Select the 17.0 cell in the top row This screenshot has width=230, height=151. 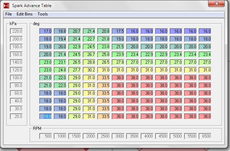coord(46,31)
